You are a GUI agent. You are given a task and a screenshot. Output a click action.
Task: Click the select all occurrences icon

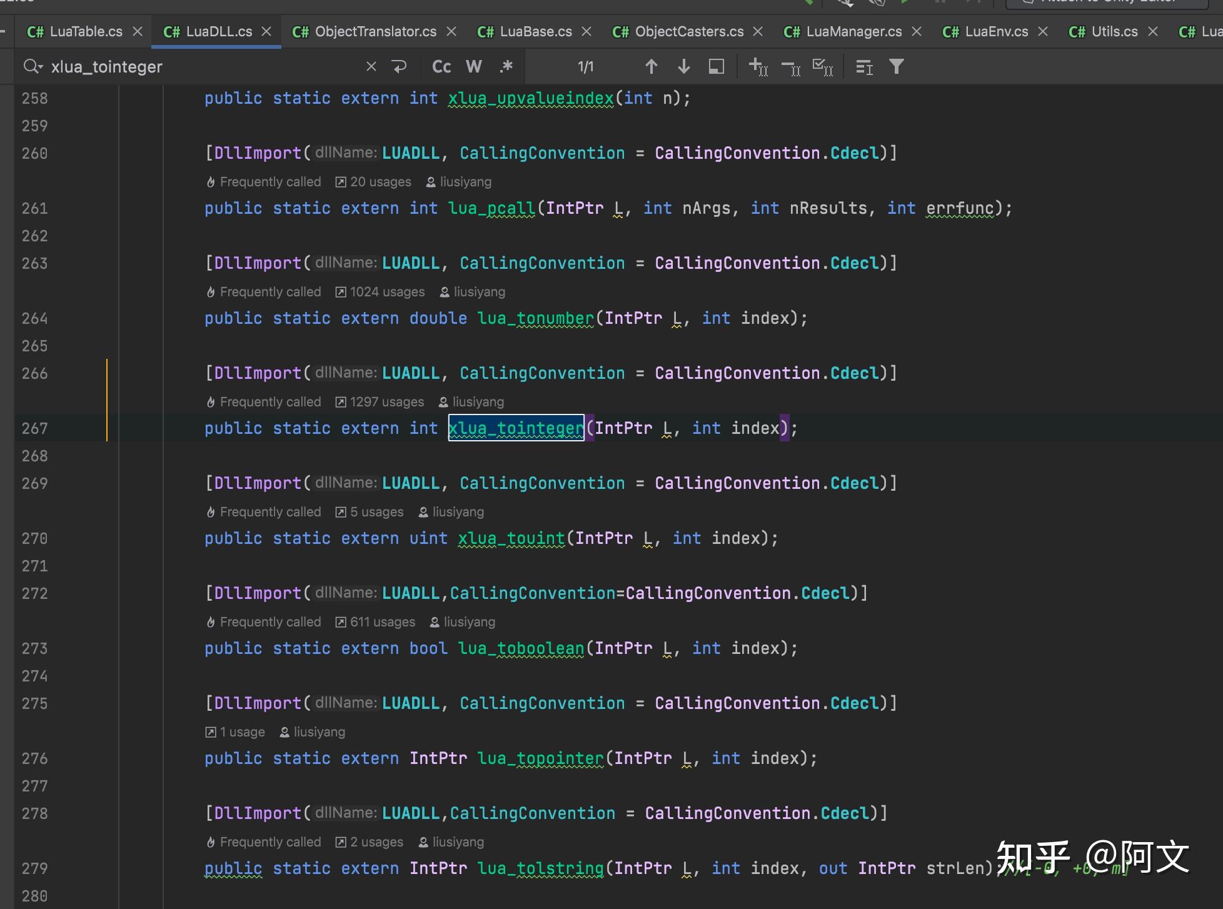tap(823, 66)
